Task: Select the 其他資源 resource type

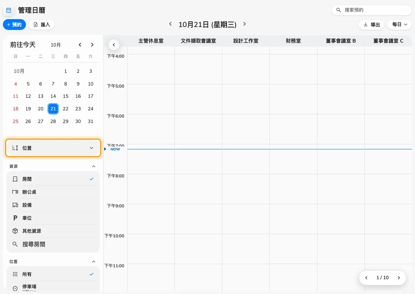Action: pyautogui.click(x=53, y=231)
